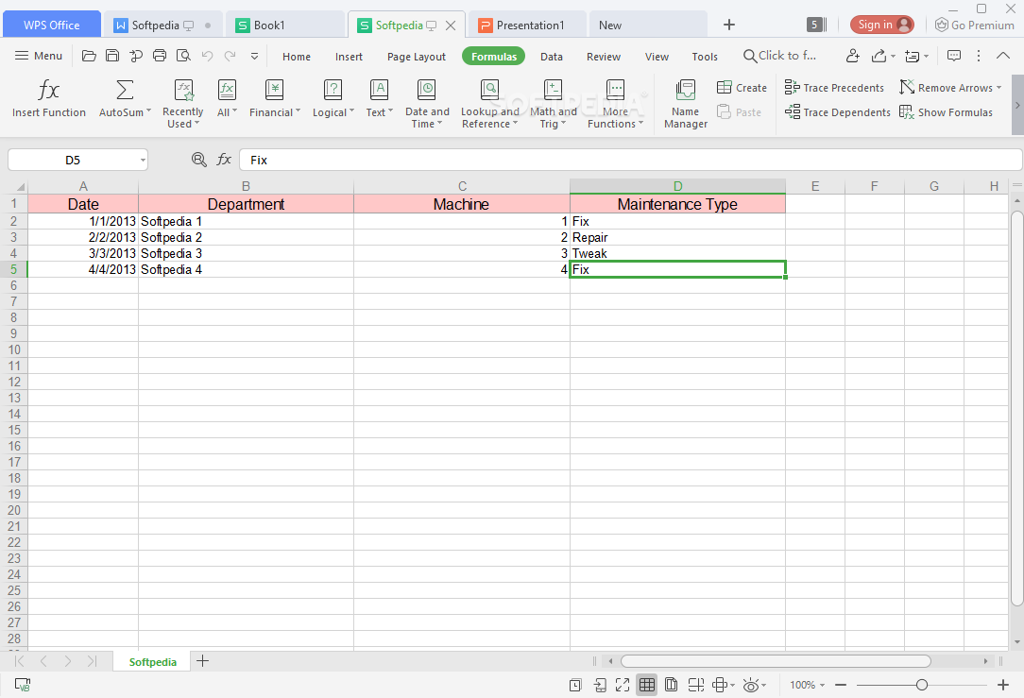
Task: Switch to Page Layout view in status bar
Action: point(671,684)
